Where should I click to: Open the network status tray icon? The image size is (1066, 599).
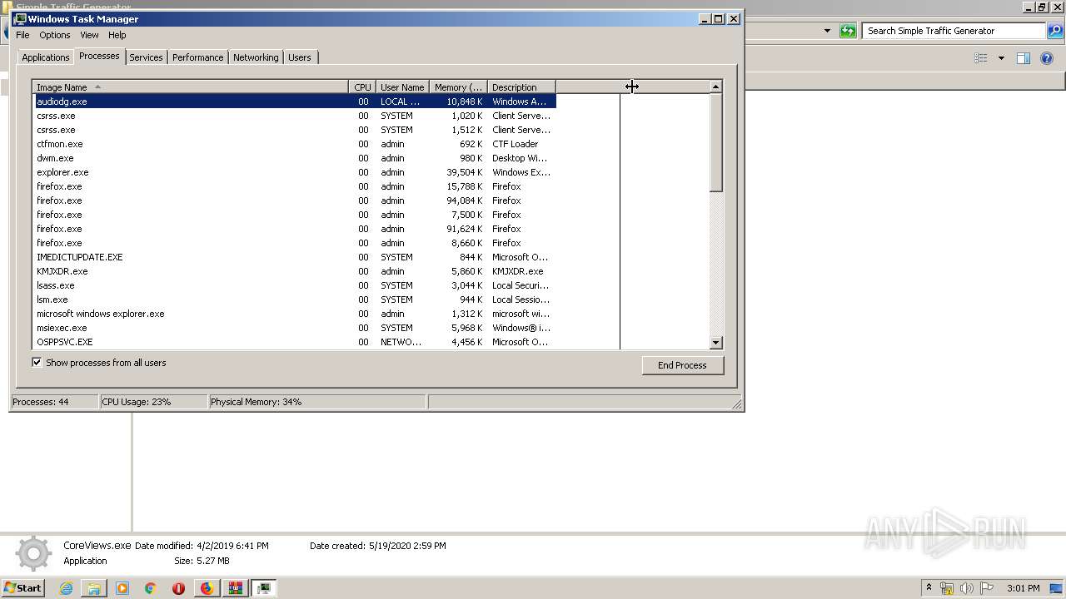click(947, 588)
